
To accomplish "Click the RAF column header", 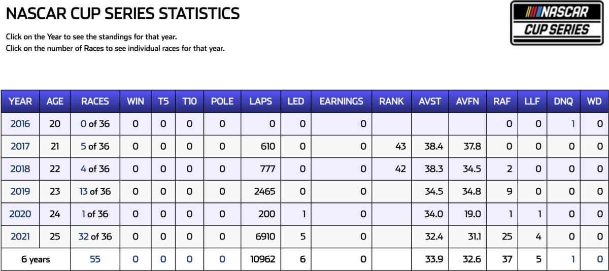I will point(502,101).
